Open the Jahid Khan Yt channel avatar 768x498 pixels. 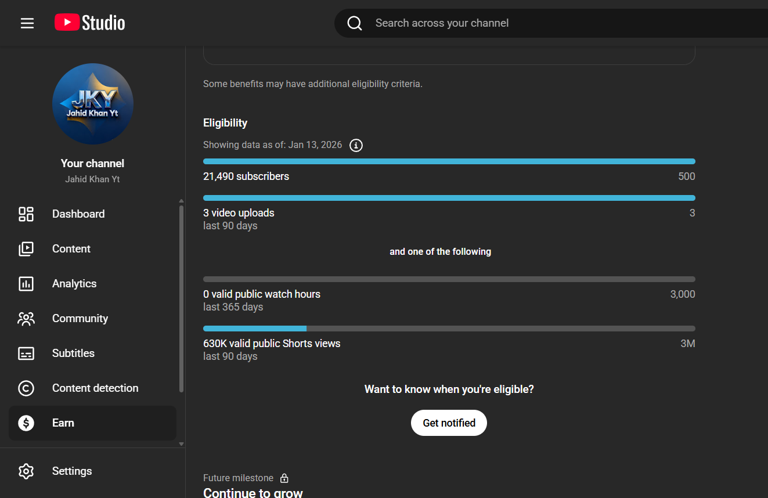coord(93,104)
